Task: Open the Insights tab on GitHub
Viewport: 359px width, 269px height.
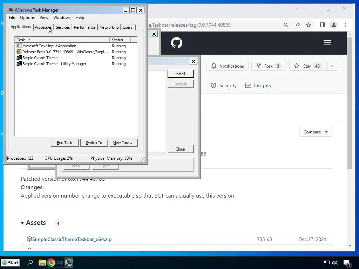Action: (x=258, y=85)
